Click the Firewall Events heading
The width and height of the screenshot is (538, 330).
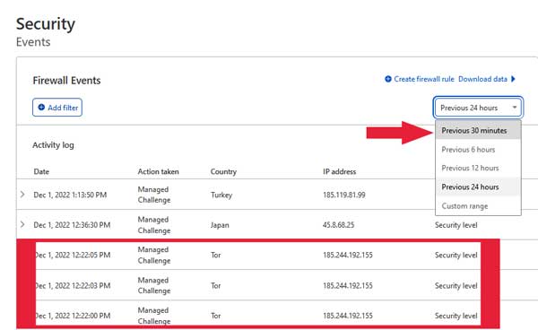[66, 81]
